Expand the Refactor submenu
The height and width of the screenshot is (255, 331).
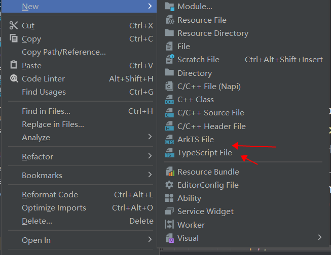coord(150,156)
